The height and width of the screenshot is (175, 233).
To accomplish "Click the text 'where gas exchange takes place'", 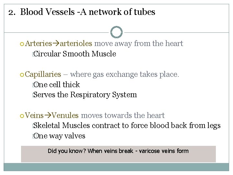I will pyautogui.click(x=124, y=74).
